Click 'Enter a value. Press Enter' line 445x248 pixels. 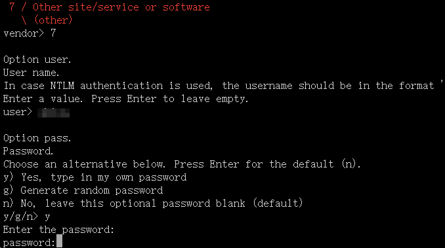(x=126, y=99)
